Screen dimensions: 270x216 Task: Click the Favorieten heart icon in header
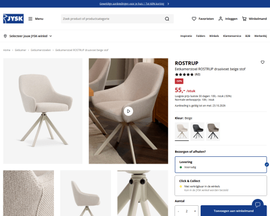coord(194,19)
